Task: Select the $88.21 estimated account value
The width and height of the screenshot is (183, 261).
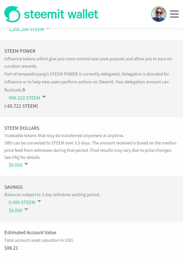Action: tap(11, 248)
